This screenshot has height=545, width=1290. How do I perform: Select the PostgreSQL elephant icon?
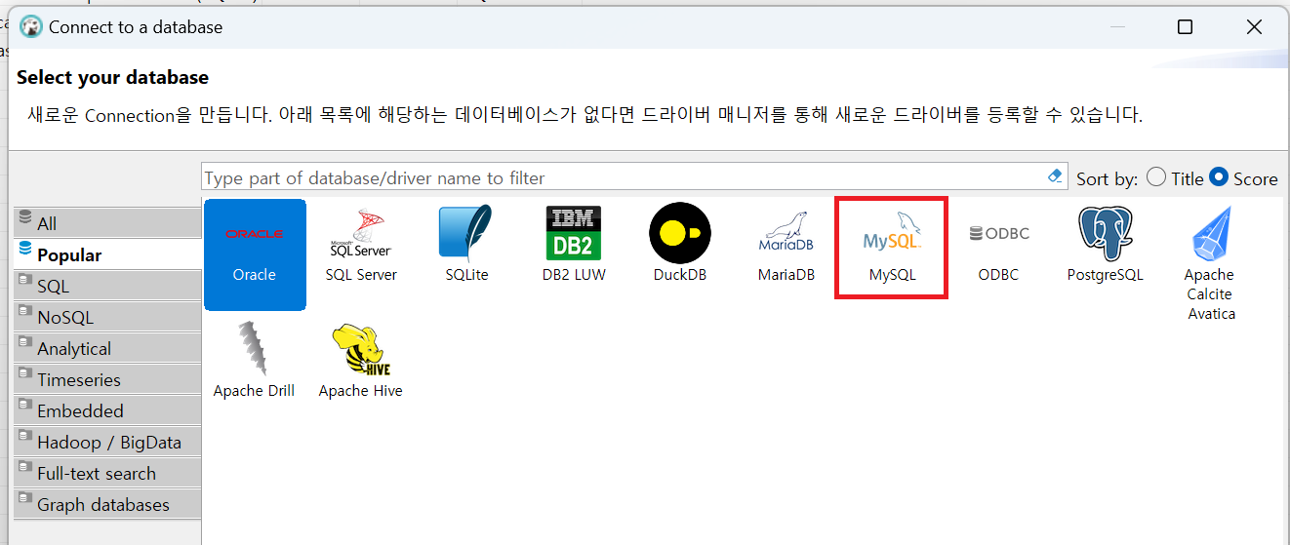1105,244
